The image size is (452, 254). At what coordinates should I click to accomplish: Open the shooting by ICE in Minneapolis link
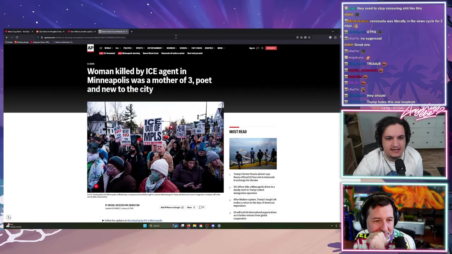pos(145,220)
